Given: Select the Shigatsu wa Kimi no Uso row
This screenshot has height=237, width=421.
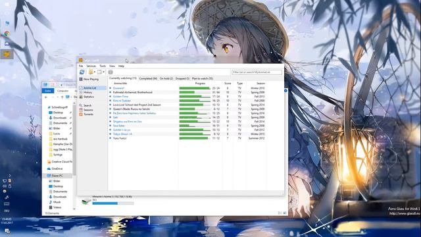Looking at the screenshot, I should coord(187,121).
